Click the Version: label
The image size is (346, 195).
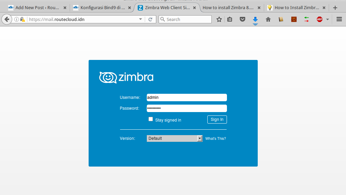(128, 138)
